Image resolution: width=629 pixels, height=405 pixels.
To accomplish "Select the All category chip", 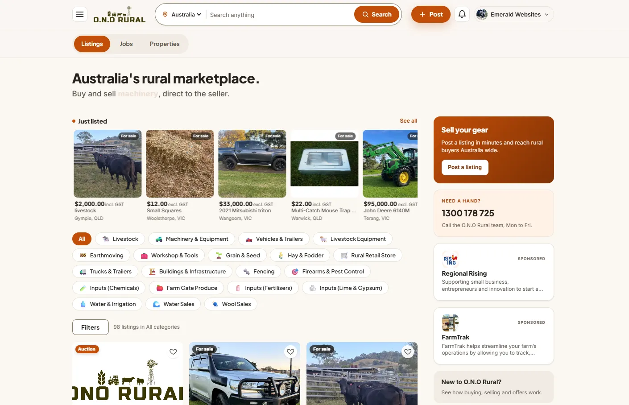I will [82, 239].
